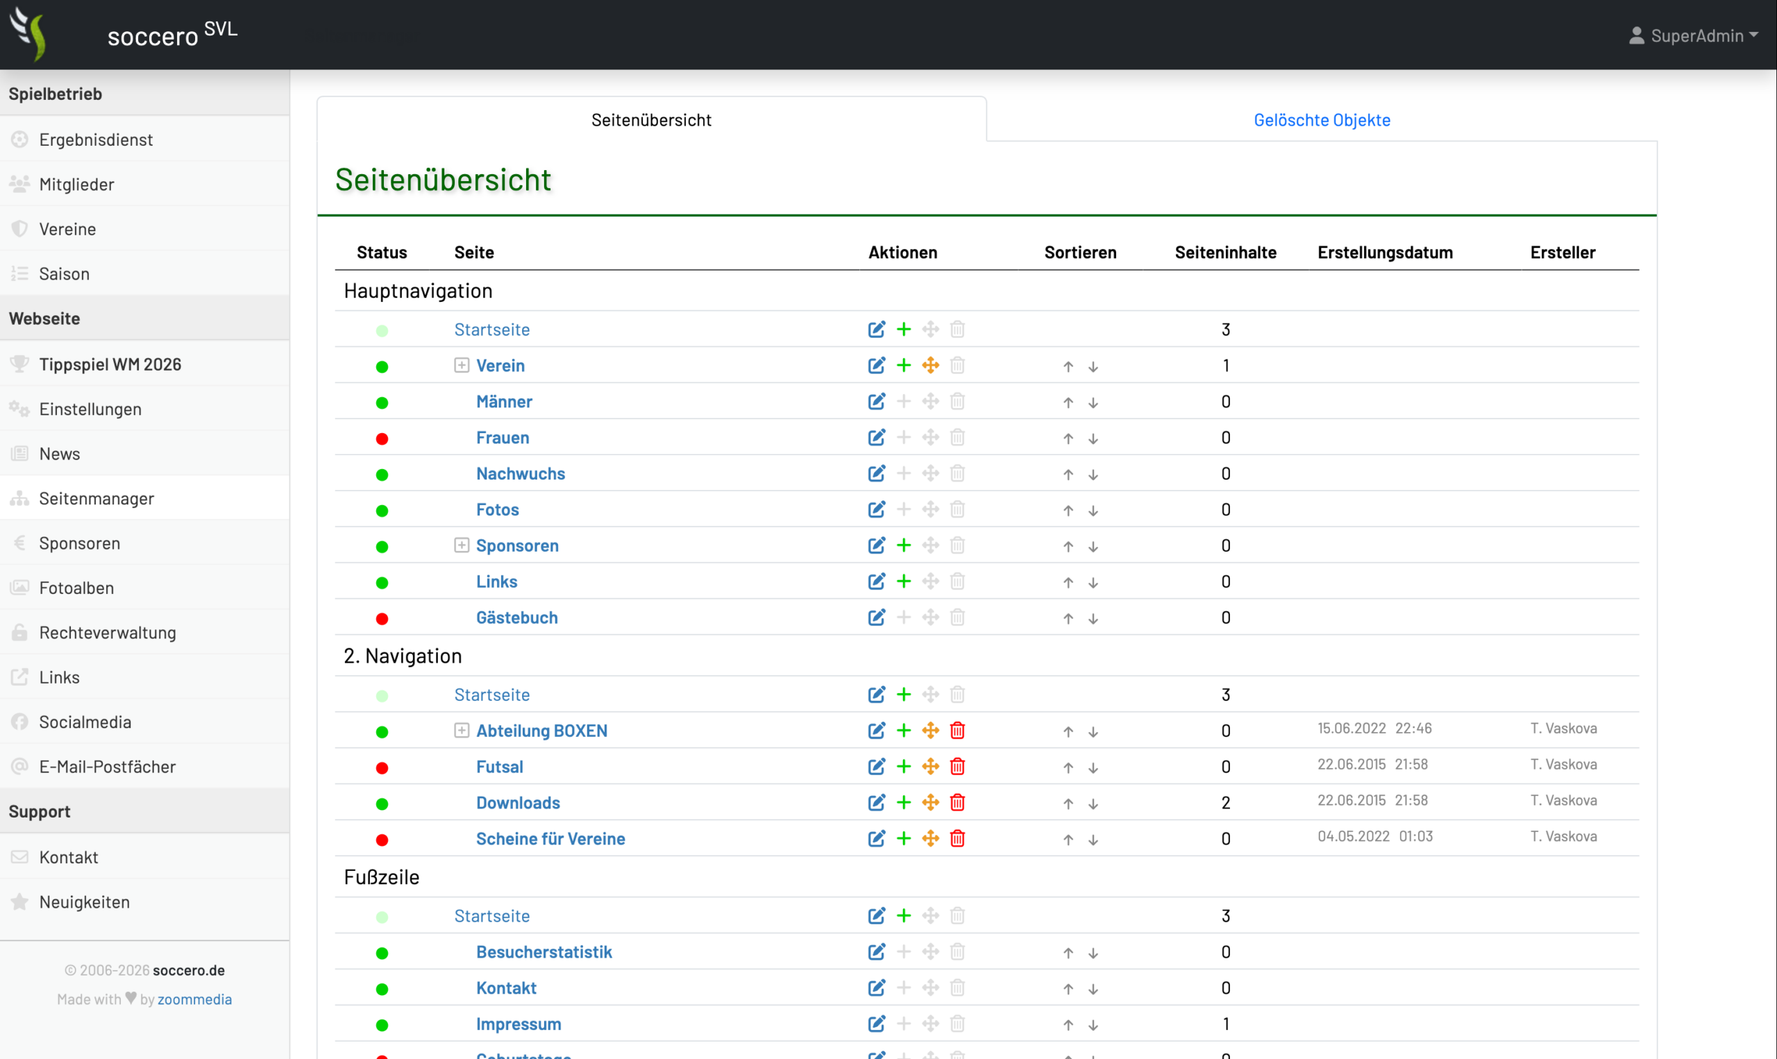Add a subpage under Sponsoren page row
The width and height of the screenshot is (1777, 1059).
[x=904, y=545]
